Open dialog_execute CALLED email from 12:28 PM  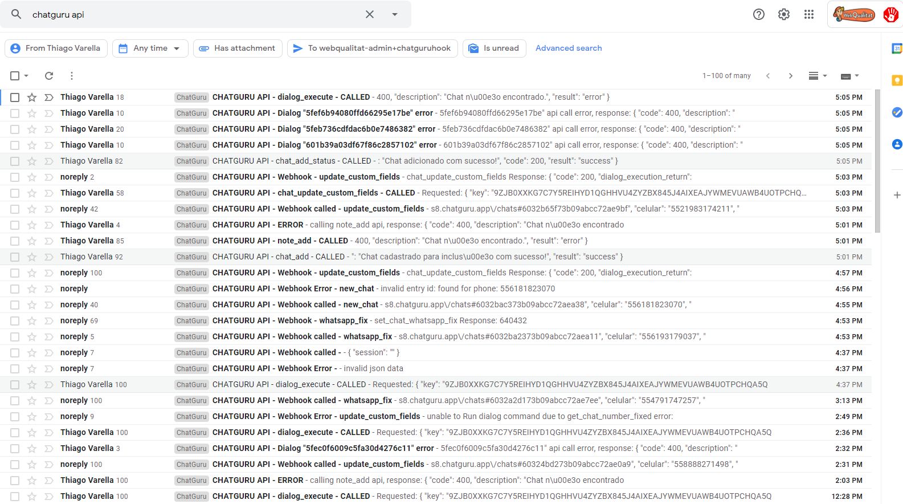click(436, 497)
